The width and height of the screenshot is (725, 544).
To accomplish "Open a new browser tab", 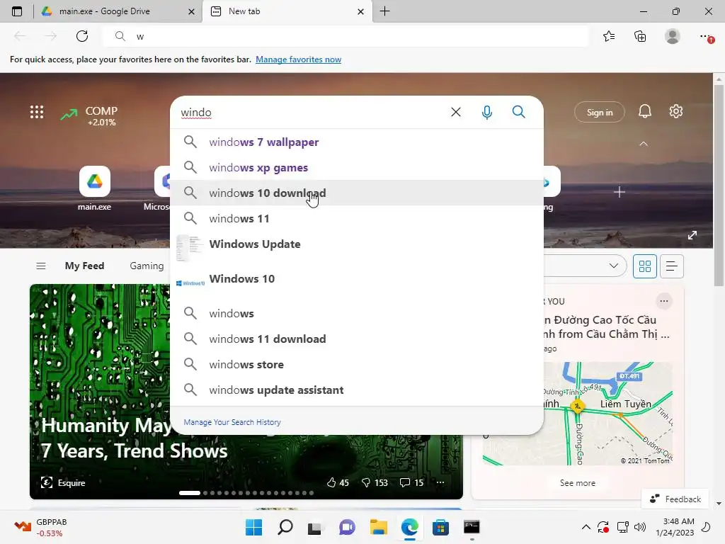I will click(384, 11).
